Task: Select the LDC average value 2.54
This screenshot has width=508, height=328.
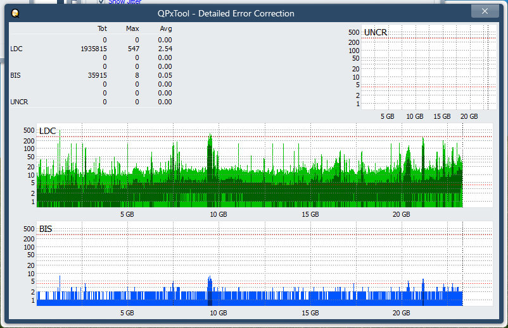Action: coord(165,49)
